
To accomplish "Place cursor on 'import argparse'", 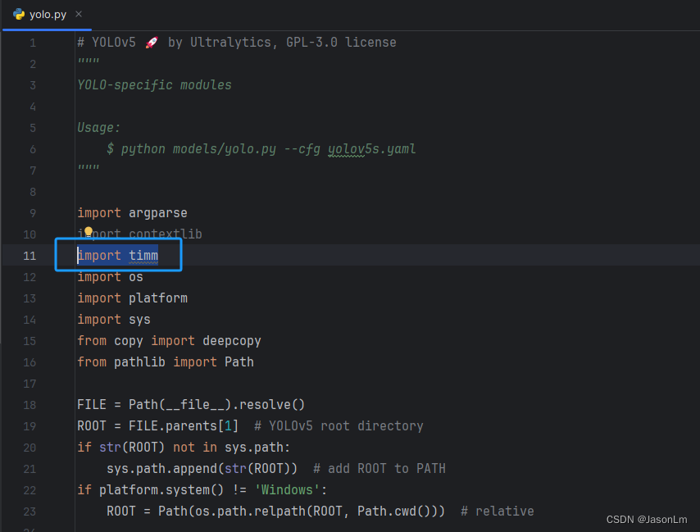I will (132, 213).
